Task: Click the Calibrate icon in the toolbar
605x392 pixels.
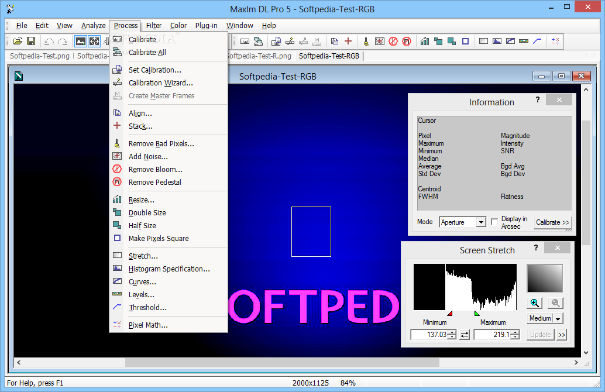Action: point(245,42)
